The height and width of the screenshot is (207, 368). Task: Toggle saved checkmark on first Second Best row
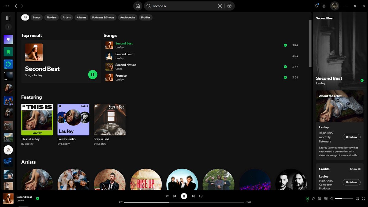[286, 45]
